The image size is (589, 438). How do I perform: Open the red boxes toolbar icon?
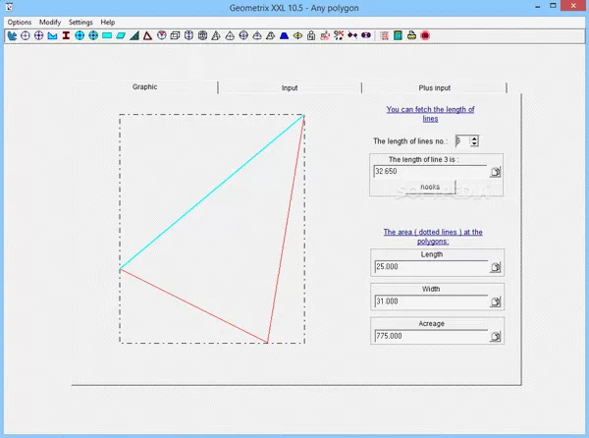pos(325,35)
